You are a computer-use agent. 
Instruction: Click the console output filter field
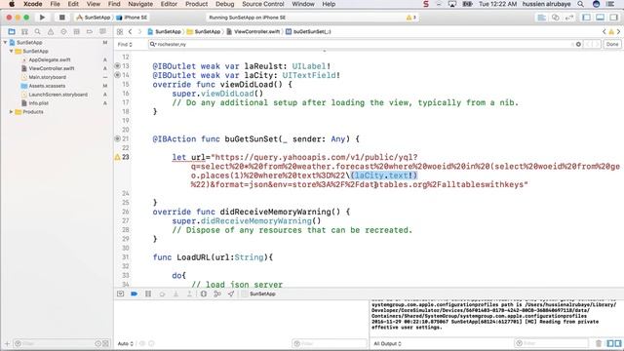(x=551, y=343)
